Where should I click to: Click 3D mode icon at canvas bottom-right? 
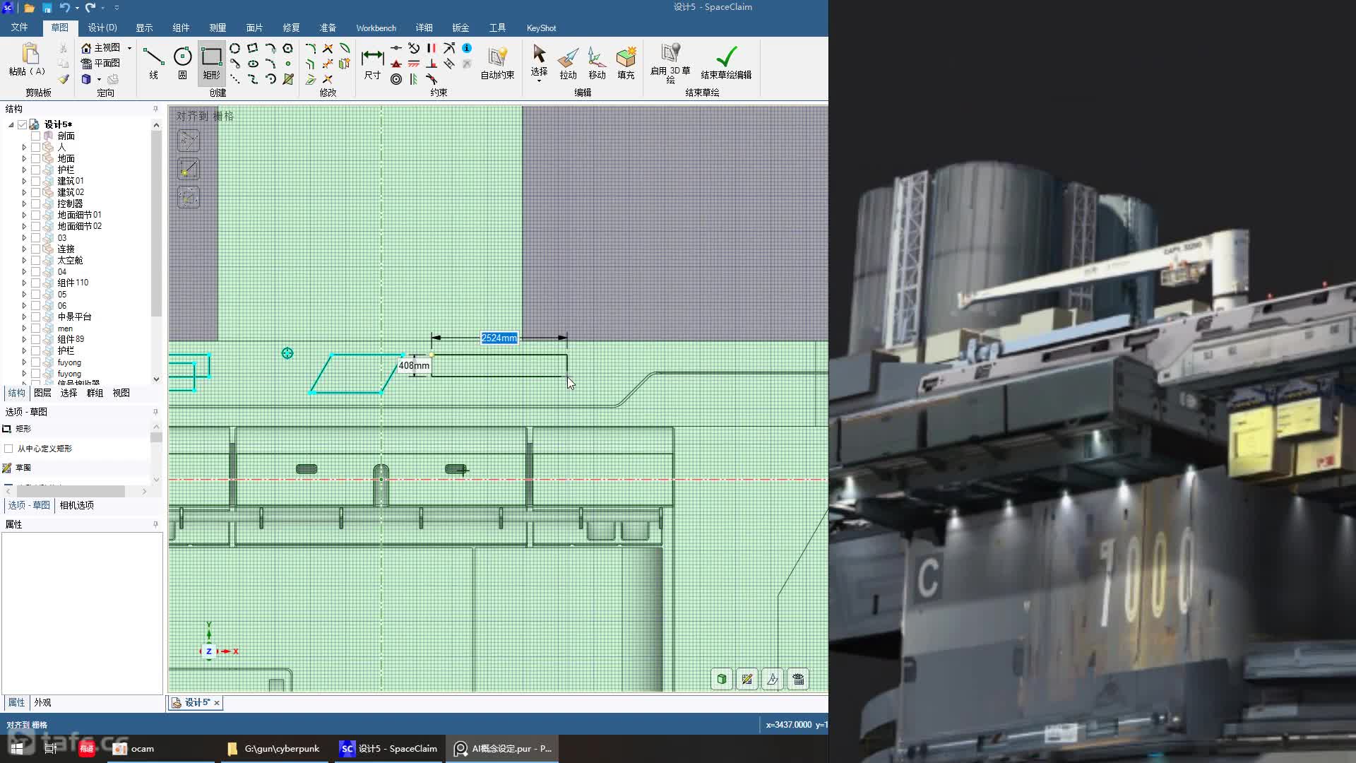pos(722,679)
